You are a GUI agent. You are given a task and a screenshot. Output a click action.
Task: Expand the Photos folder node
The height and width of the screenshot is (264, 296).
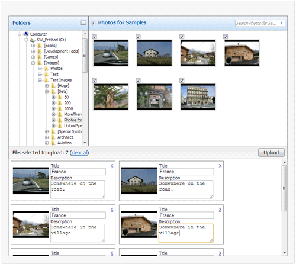point(40,69)
